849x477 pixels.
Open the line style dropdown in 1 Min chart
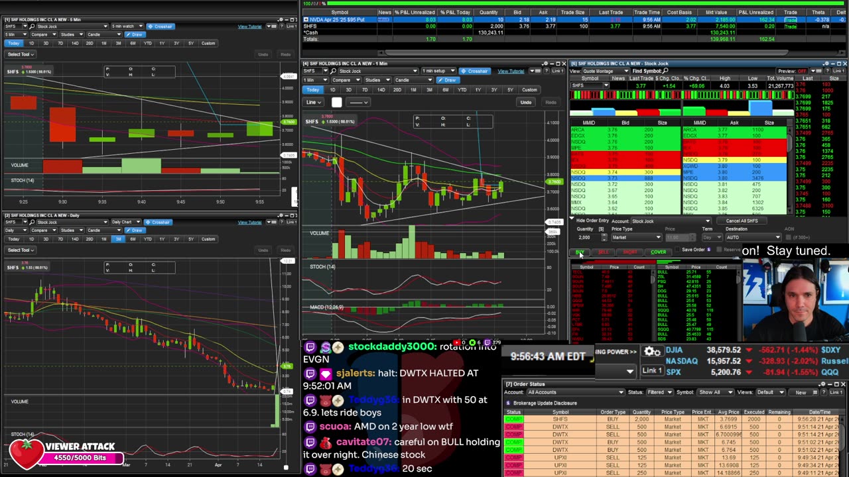pos(358,102)
